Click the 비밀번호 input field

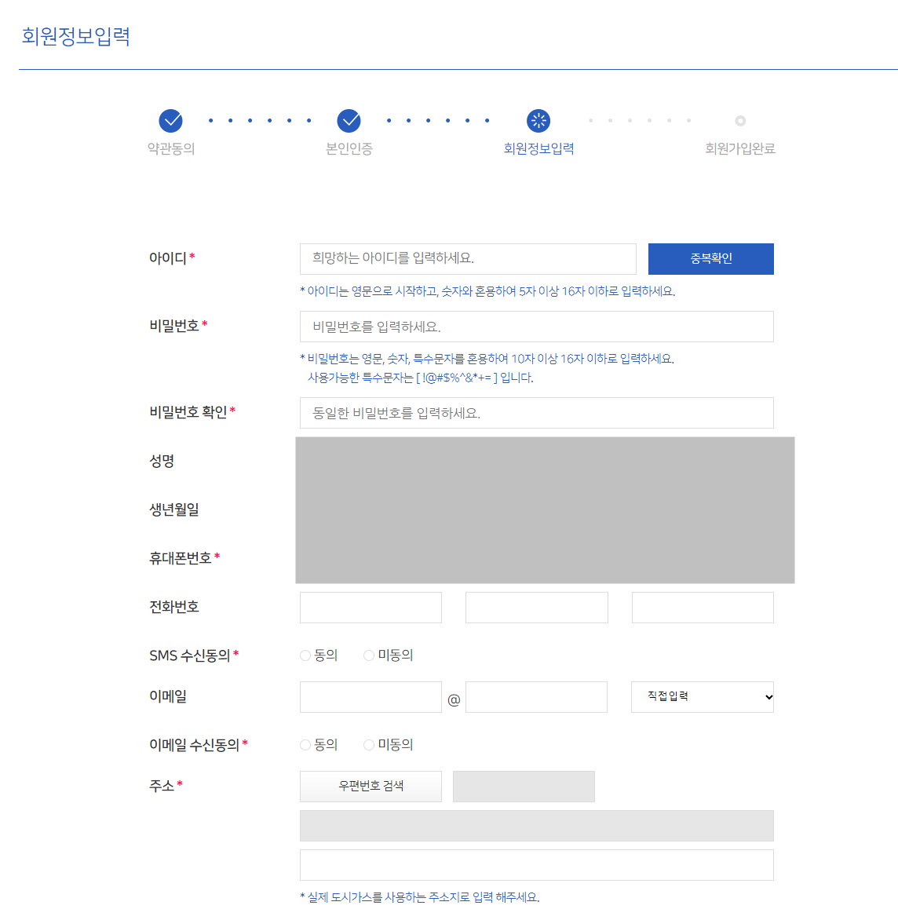(x=536, y=327)
